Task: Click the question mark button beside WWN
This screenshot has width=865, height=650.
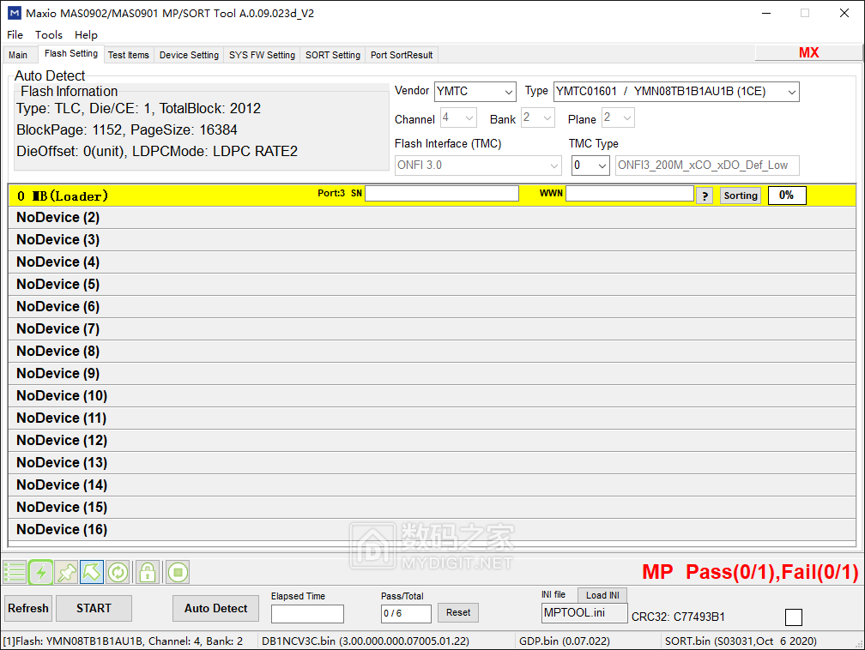Action: click(705, 196)
